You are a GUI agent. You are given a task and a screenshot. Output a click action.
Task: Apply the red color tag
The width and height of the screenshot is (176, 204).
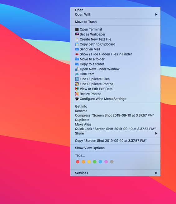[x=78, y=161]
